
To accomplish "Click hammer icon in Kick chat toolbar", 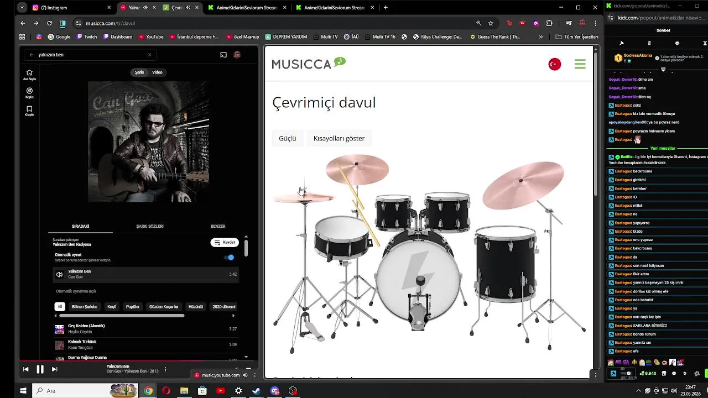I will tap(621, 43).
